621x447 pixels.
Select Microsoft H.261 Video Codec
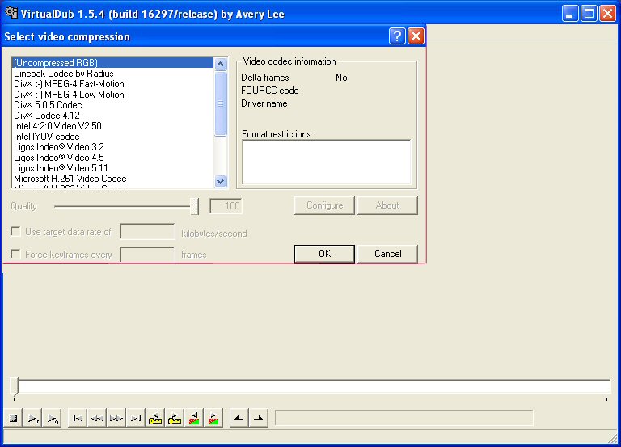(x=113, y=179)
